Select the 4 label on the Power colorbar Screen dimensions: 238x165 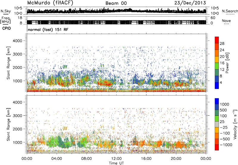coord(221,83)
